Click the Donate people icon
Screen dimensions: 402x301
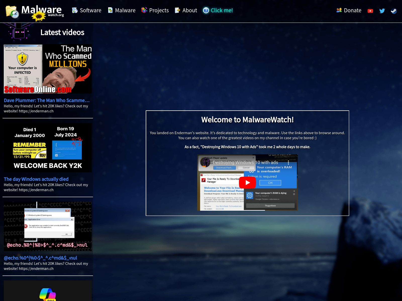point(339,10)
